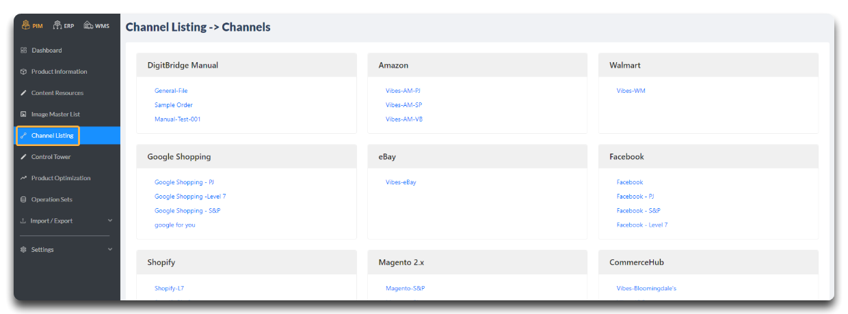Click the Import / Export download icon
848x314 pixels.
tap(23, 220)
